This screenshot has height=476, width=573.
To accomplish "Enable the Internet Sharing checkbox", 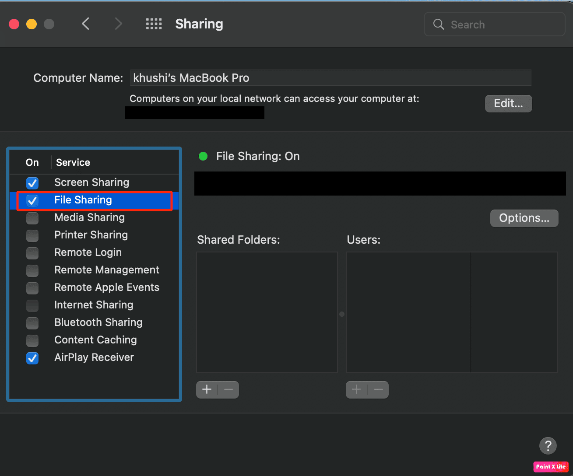I will [x=32, y=305].
